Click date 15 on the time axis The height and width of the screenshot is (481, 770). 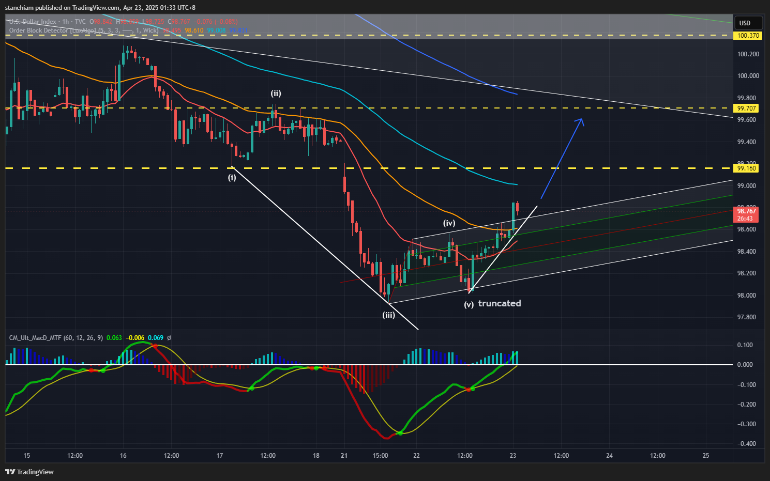tap(27, 456)
